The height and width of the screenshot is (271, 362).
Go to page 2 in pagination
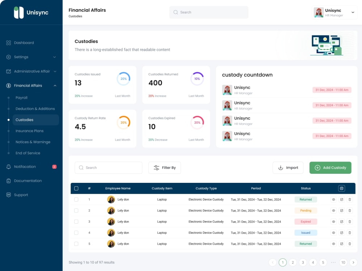(293, 262)
